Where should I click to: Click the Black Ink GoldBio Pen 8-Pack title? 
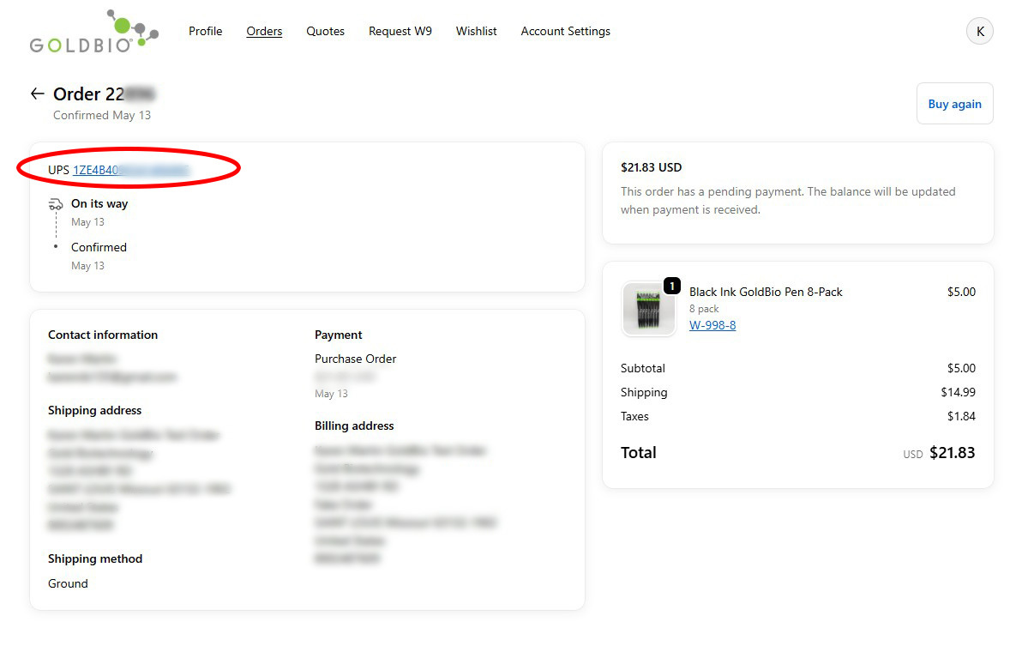click(x=766, y=292)
